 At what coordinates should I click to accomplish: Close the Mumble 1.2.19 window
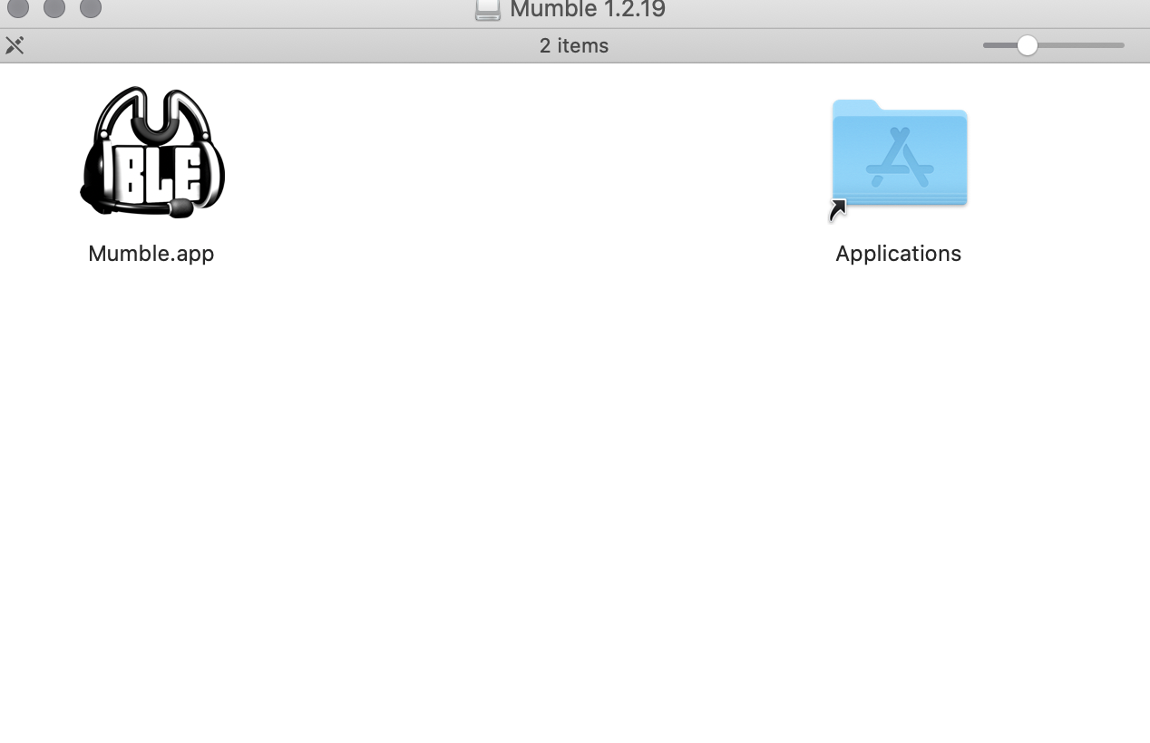(x=18, y=7)
